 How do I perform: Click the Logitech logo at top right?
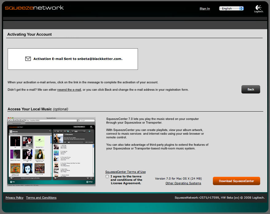point(258,9)
